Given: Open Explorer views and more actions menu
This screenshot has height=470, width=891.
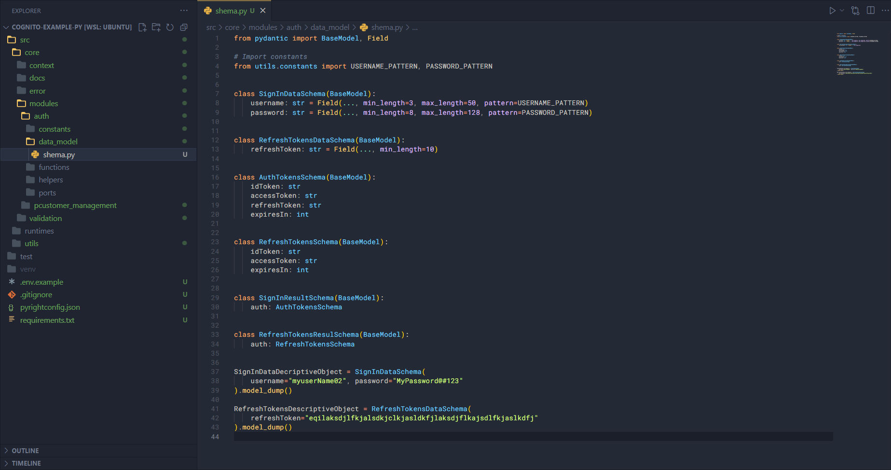Looking at the screenshot, I should [x=184, y=11].
